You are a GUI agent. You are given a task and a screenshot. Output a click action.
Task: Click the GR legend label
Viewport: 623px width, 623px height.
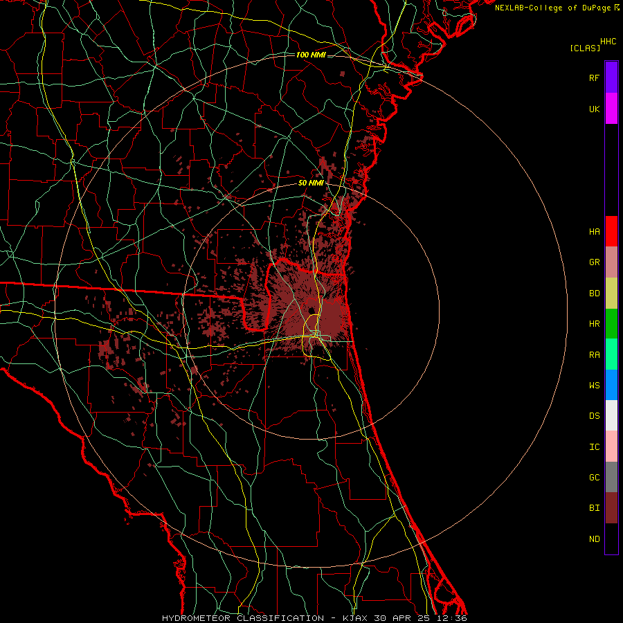pos(595,262)
